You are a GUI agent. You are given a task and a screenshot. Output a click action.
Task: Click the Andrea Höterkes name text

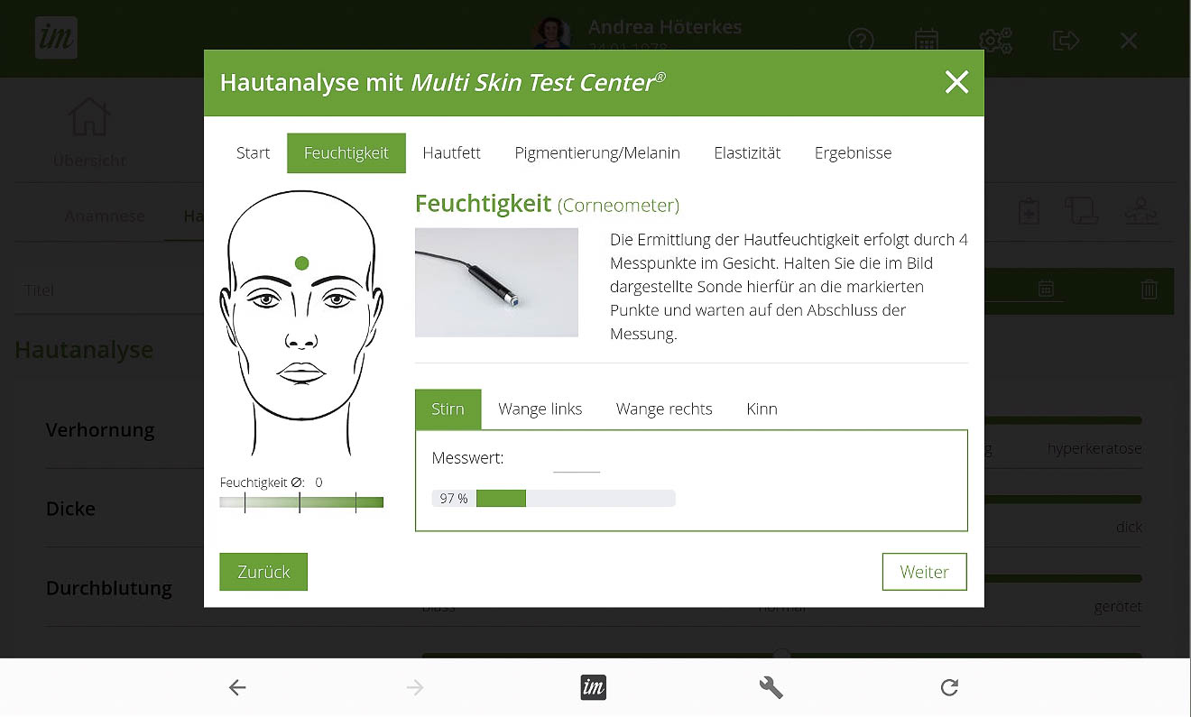tap(665, 27)
